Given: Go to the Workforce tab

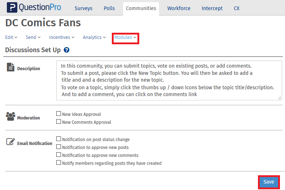Looking at the screenshot, I should [x=179, y=8].
